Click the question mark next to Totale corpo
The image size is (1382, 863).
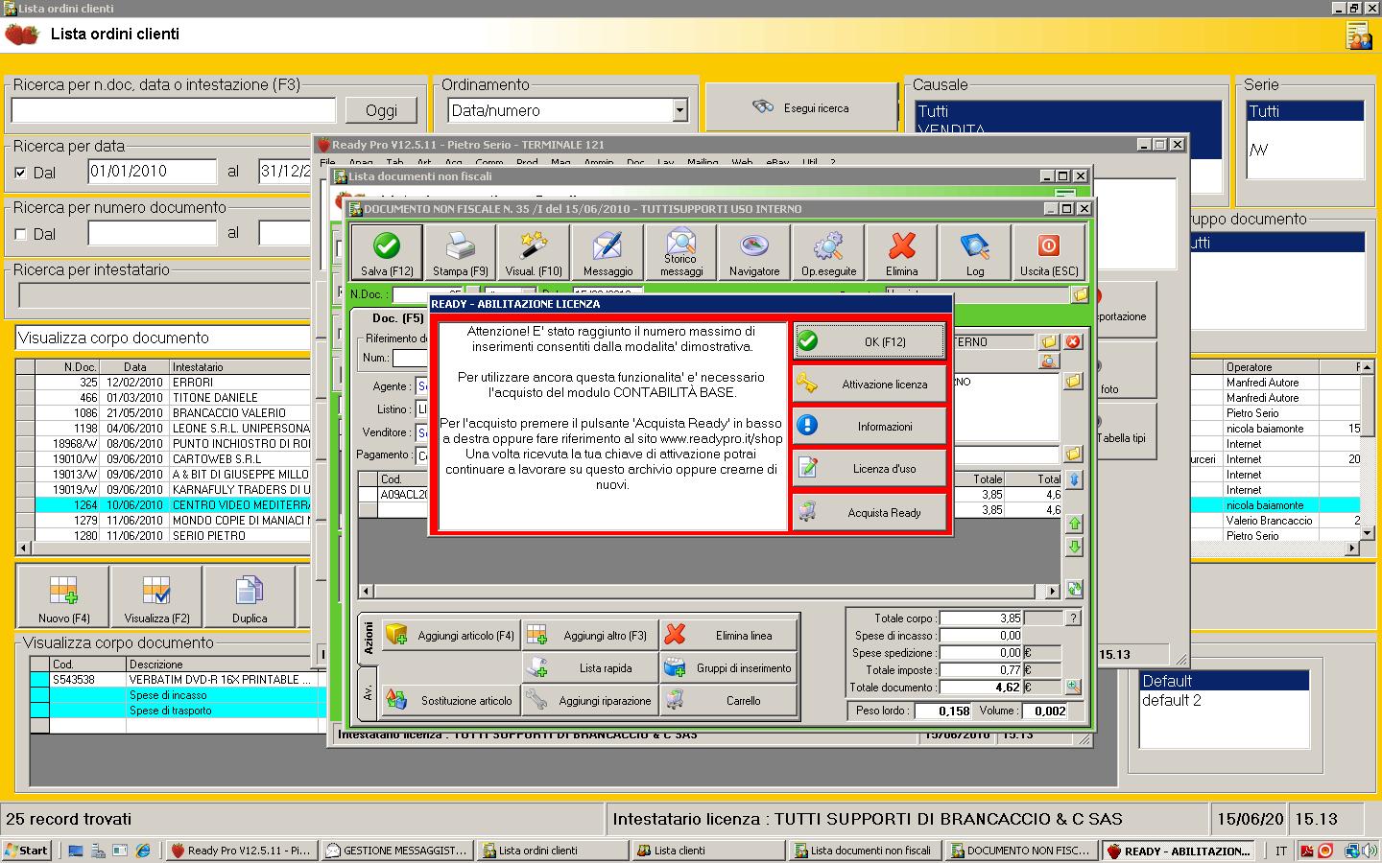click(x=1073, y=618)
